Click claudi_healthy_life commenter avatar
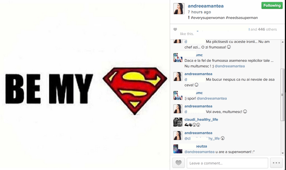 pyautogui.click(x=178, y=122)
